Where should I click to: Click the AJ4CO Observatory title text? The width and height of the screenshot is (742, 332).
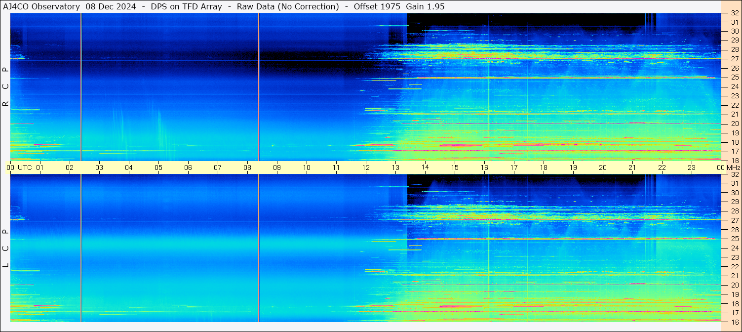(x=41, y=6)
